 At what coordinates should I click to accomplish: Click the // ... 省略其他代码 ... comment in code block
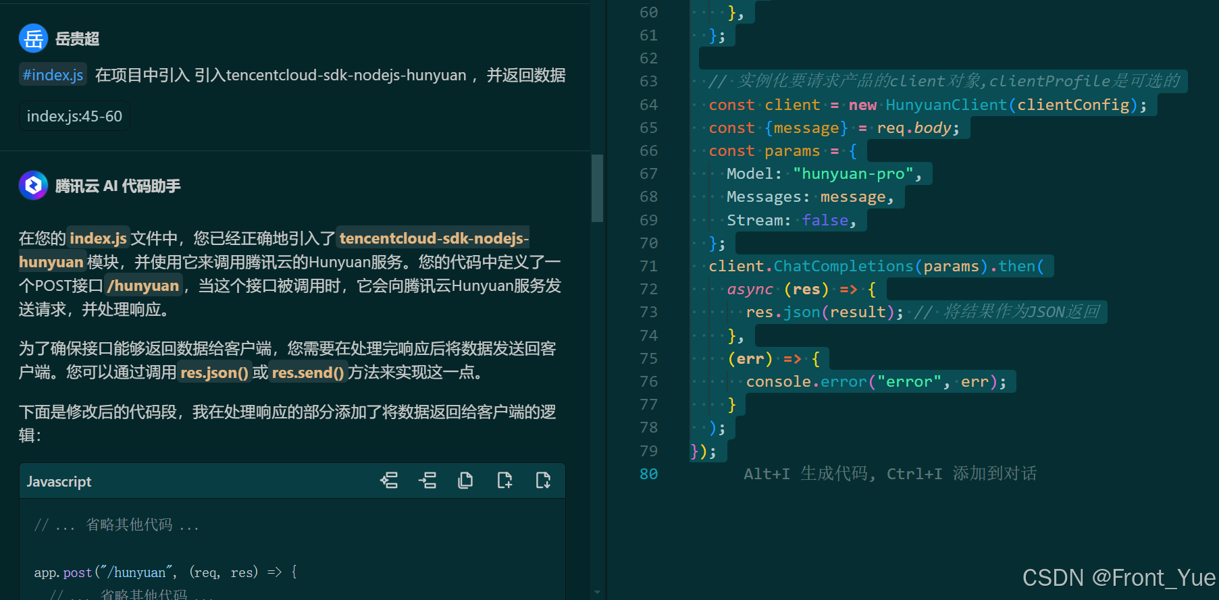click(117, 525)
